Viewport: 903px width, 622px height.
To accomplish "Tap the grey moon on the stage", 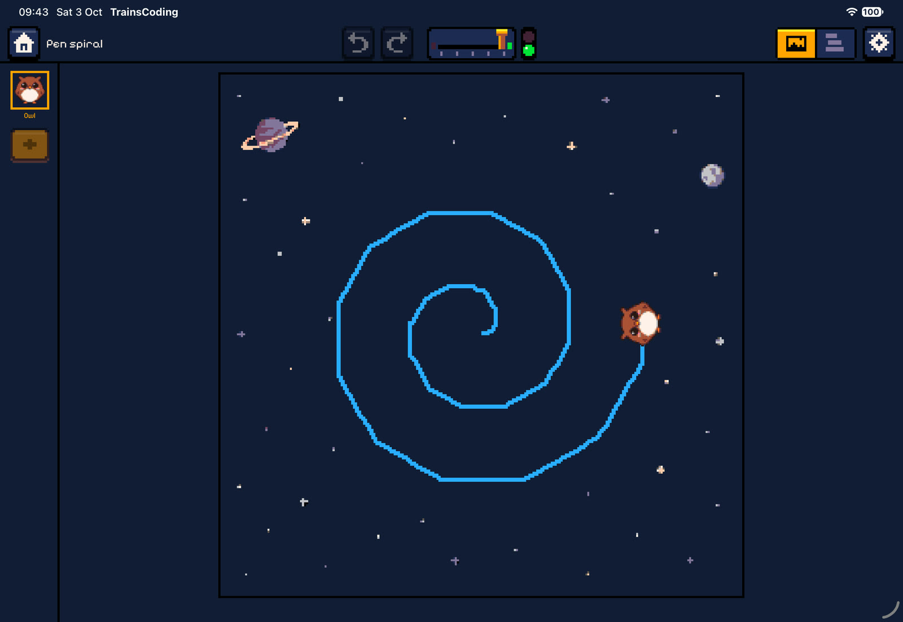I will click(x=712, y=175).
